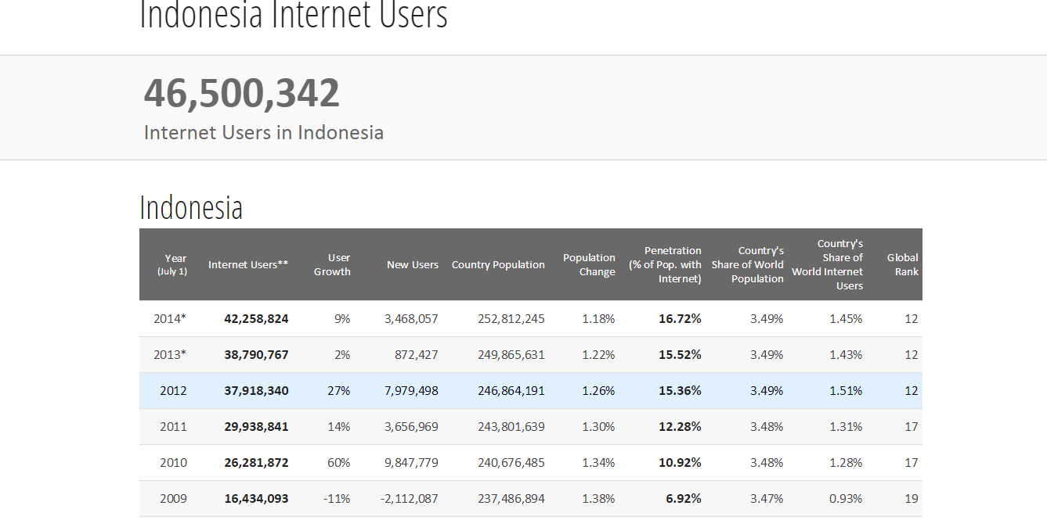Select internet users value 29,938,841
Image resolution: width=1047 pixels, height=520 pixels.
click(x=256, y=426)
